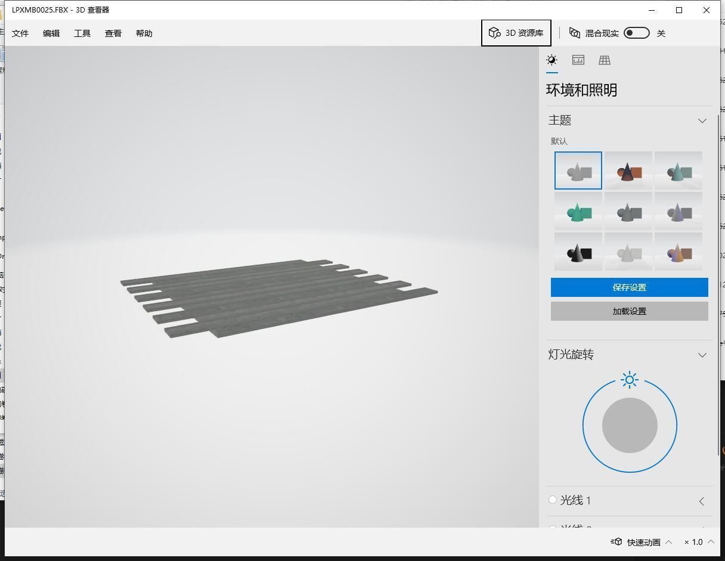The image size is (725, 561).
Task: Click the ×1.0 speed value
Action: [x=693, y=542]
